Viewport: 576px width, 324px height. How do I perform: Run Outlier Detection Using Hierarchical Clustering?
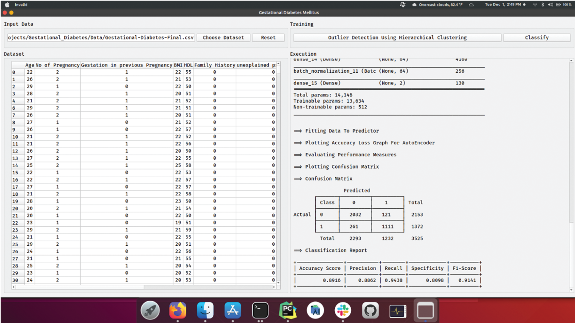[x=397, y=37]
